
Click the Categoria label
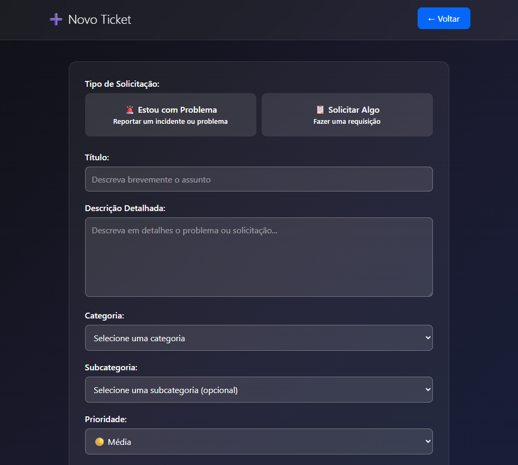click(x=105, y=315)
